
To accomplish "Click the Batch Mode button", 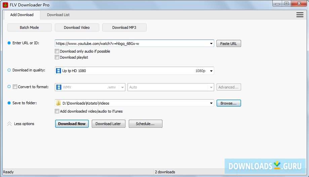I will 29,27.
